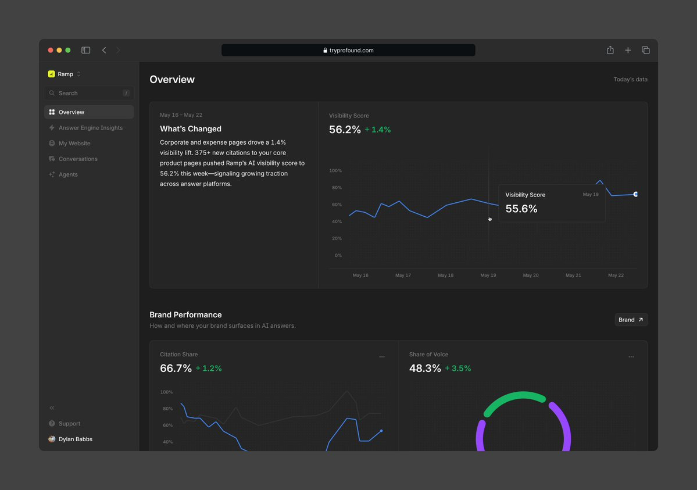Click the green donut chart segment
The width and height of the screenshot is (697, 490).
514,396
